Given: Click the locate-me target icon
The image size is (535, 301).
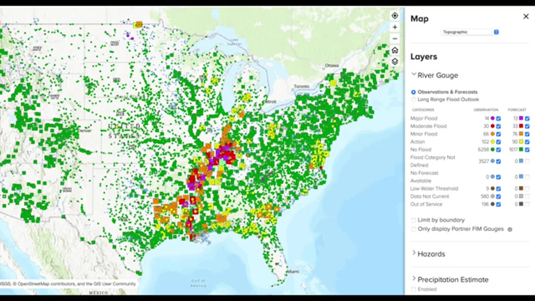Looking at the screenshot, I should [x=395, y=16].
